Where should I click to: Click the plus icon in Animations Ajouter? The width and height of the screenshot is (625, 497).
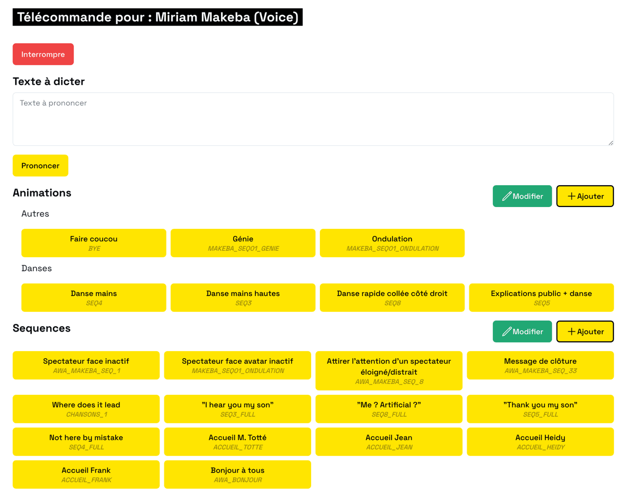(571, 196)
